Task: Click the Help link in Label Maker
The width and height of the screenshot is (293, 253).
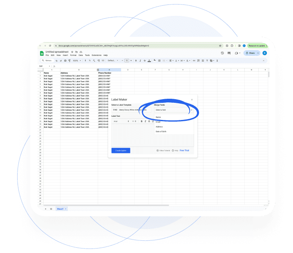Action: [x=175, y=151]
